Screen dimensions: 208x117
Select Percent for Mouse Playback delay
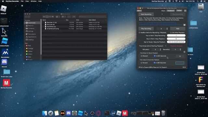click(141, 56)
